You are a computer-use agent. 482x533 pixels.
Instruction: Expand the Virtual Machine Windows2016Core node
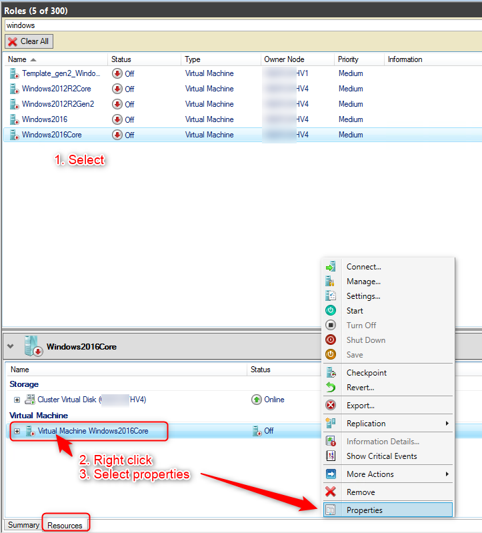pos(17,431)
